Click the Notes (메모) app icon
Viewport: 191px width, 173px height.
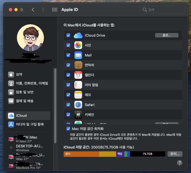tap(78, 95)
